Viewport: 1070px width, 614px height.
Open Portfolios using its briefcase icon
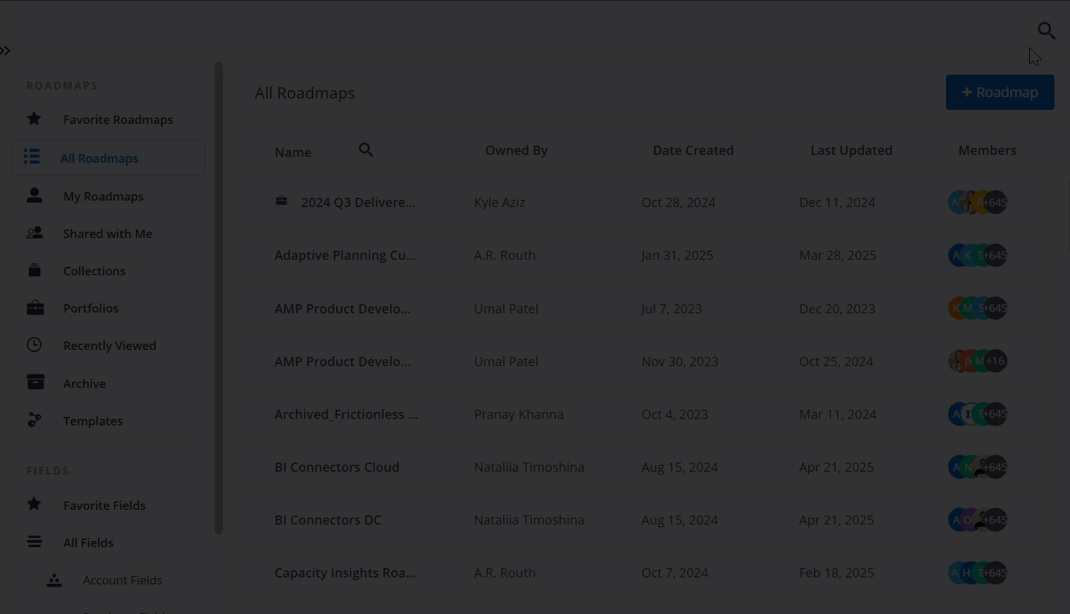(x=34, y=308)
